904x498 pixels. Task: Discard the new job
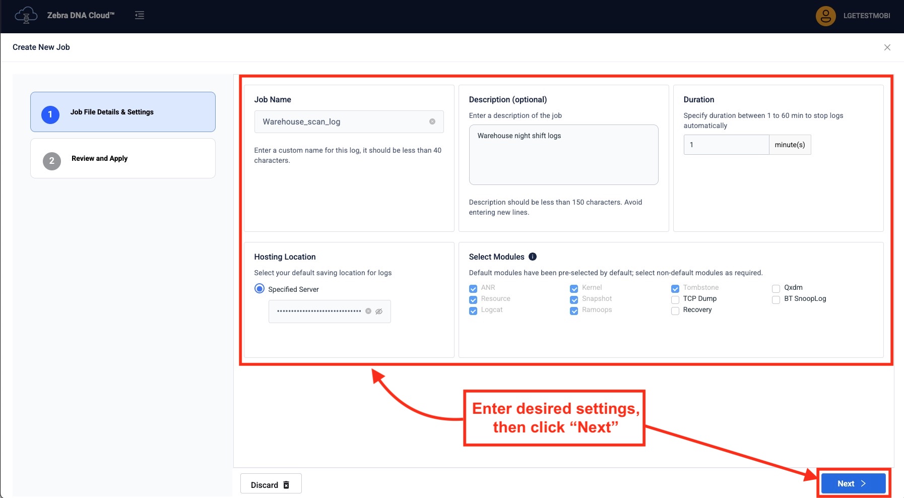pyautogui.click(x=271, y=484)
